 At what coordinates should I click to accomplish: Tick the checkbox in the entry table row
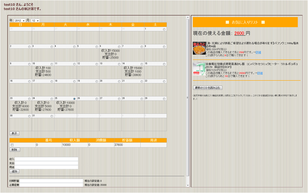click(12, 145)
